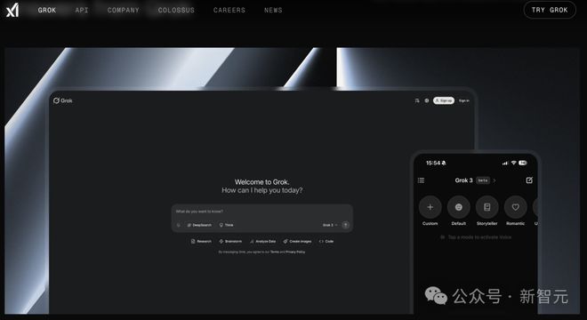
Task: Toggle DeepSearch mode in the prompt box
Action: click(199, 225)
